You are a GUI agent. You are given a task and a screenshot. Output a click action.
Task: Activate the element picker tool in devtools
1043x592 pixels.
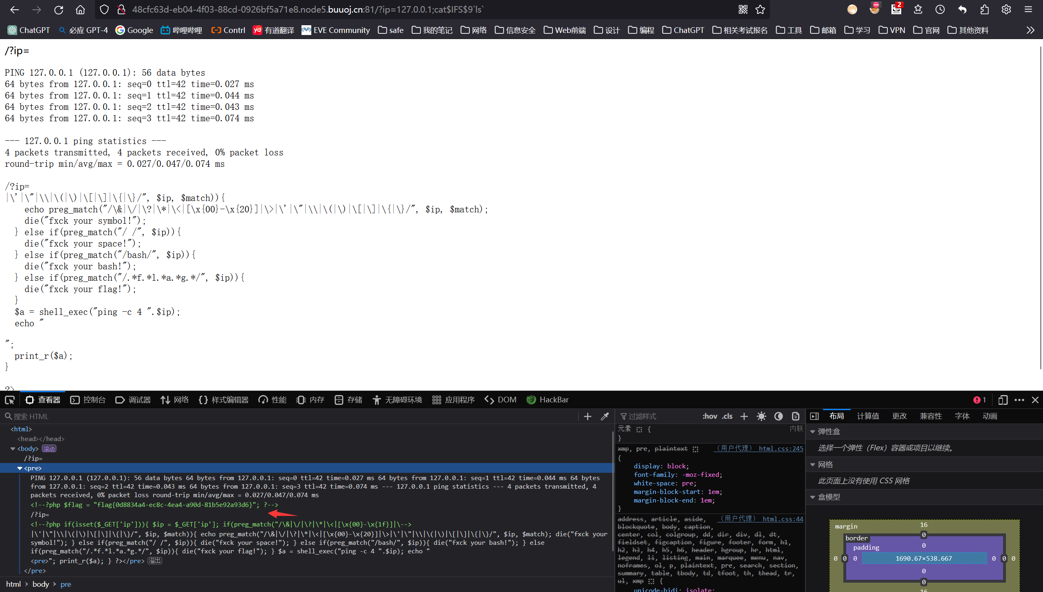click(10, 400)
